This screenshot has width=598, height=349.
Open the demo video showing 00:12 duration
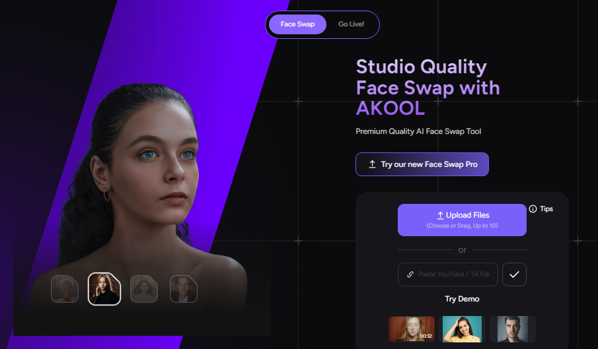click(412, 329)
